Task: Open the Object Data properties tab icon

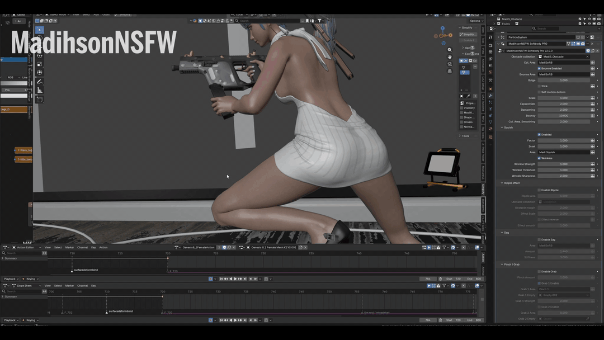Action: click(x=490, y=122)
